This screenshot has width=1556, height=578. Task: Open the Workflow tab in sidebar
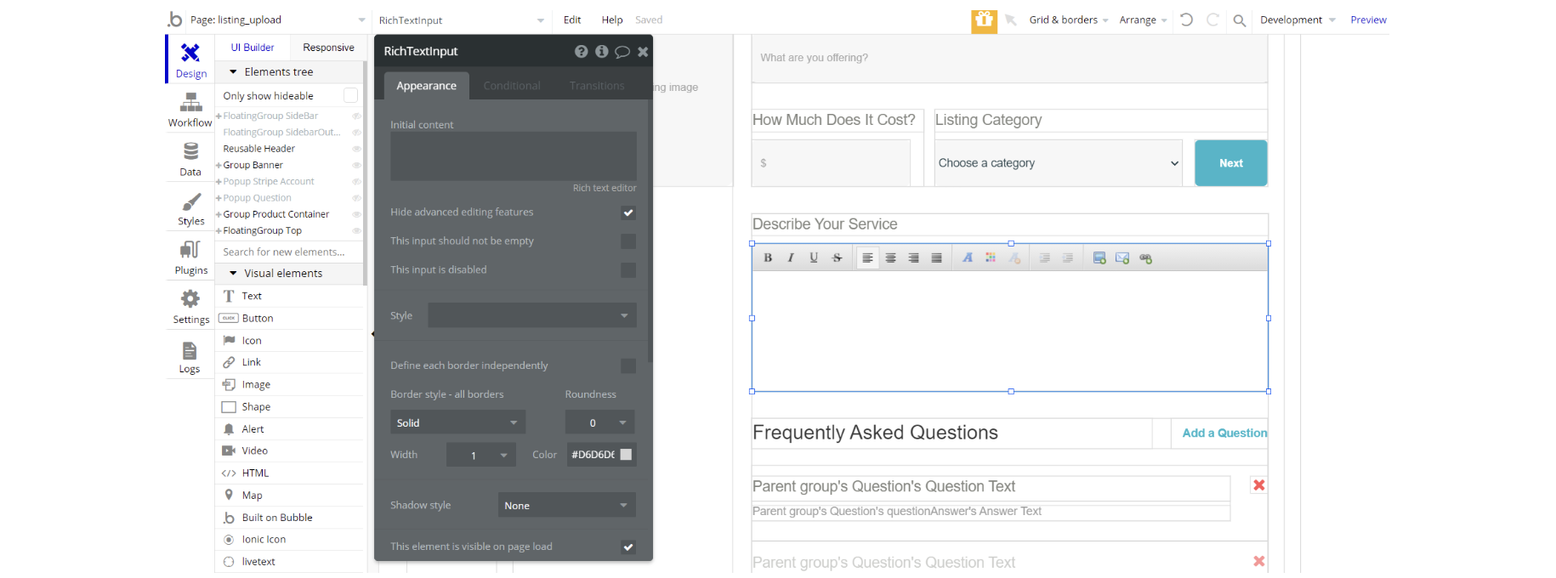(x=190, y=110)
